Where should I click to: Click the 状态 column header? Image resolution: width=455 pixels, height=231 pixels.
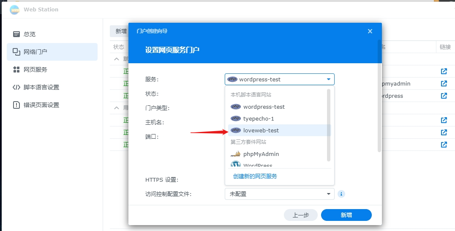119,47
